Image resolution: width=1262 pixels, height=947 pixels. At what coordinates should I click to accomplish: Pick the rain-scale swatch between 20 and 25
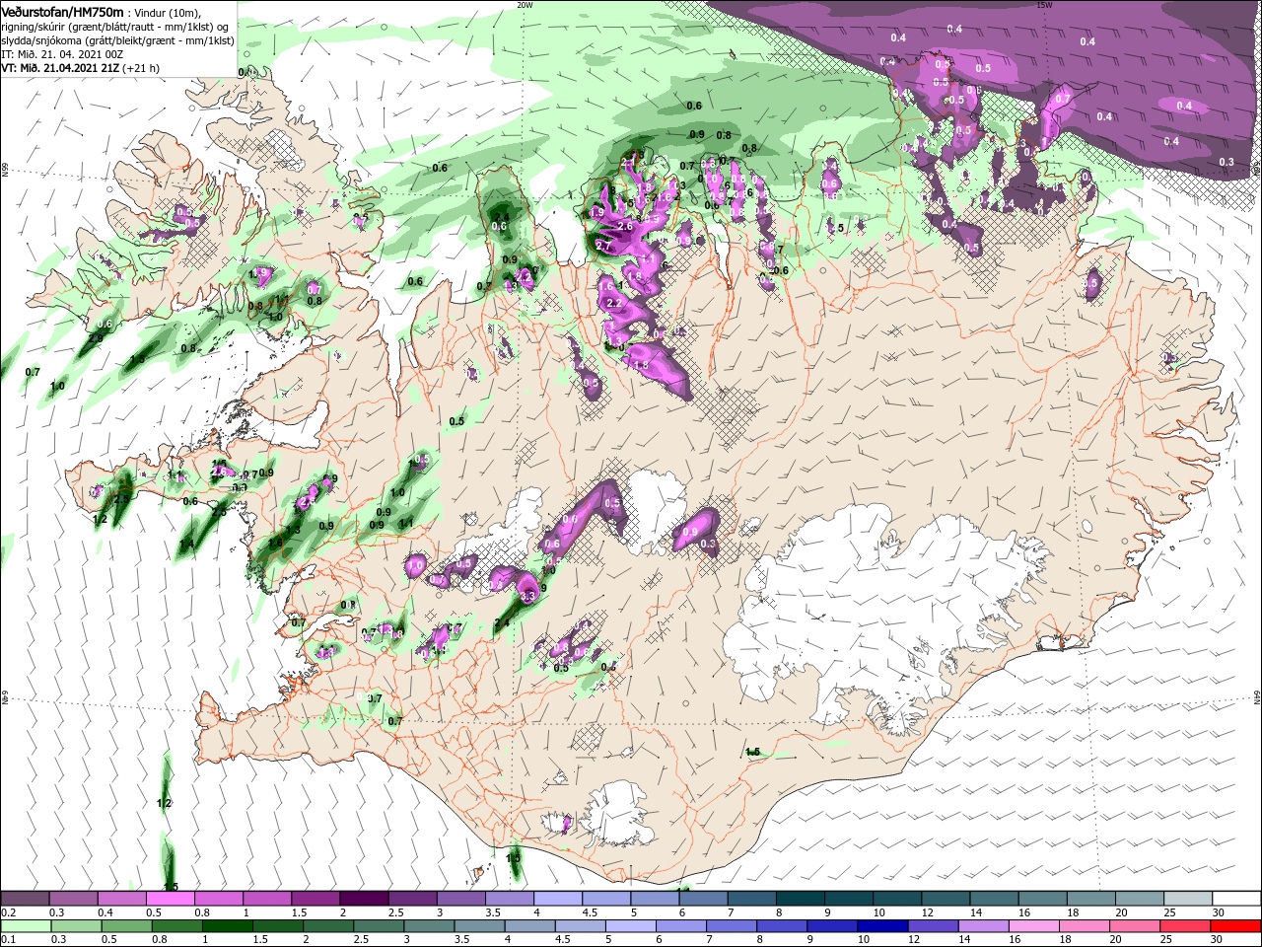pos(1135,926)
